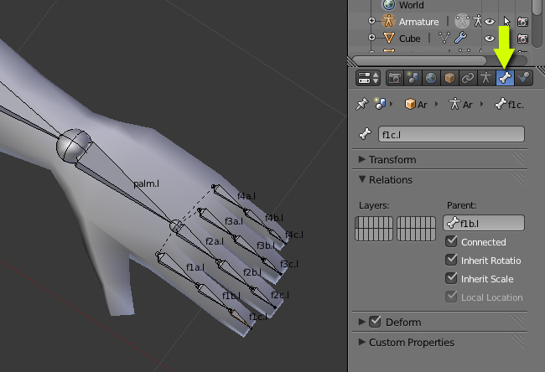Disable the Deform checkbox
Image resolution: width=545 pixels, height=372 pixels.
(x=375, y=322)
